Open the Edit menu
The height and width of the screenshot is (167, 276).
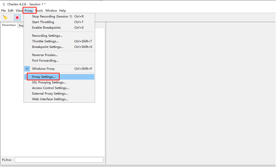[x=11, y=11]
